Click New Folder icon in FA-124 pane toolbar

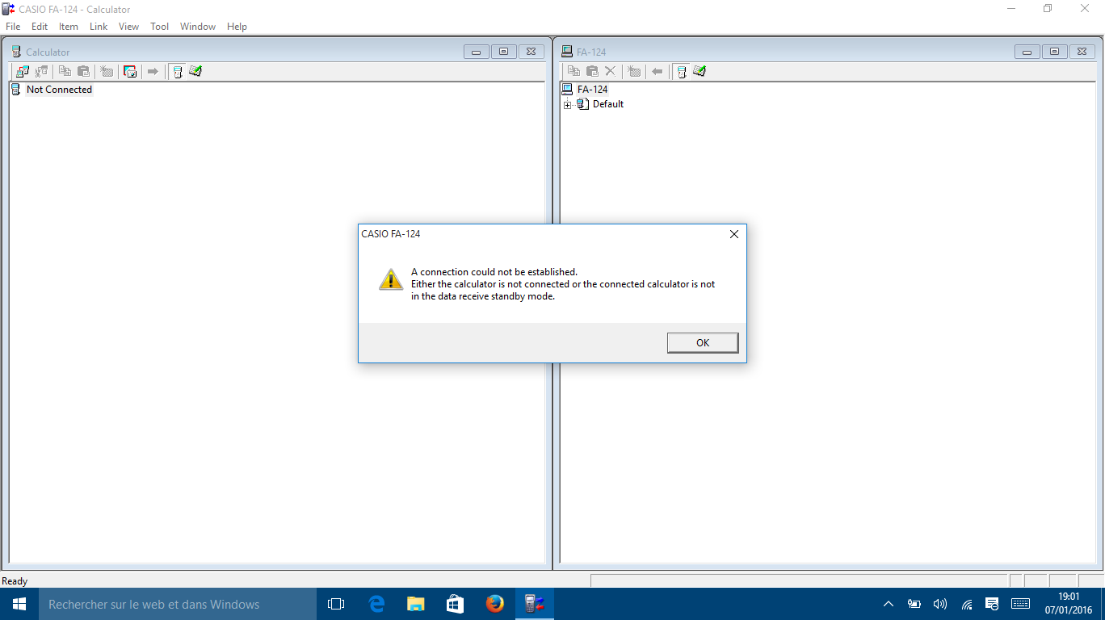click(634, 71)
